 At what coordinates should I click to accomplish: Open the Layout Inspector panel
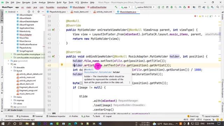click(x=211, y=116)
